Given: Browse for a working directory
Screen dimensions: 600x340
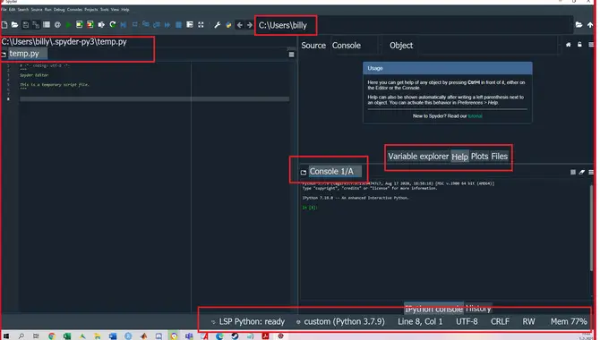Looking at the screenshot, I should click(579, 25).
